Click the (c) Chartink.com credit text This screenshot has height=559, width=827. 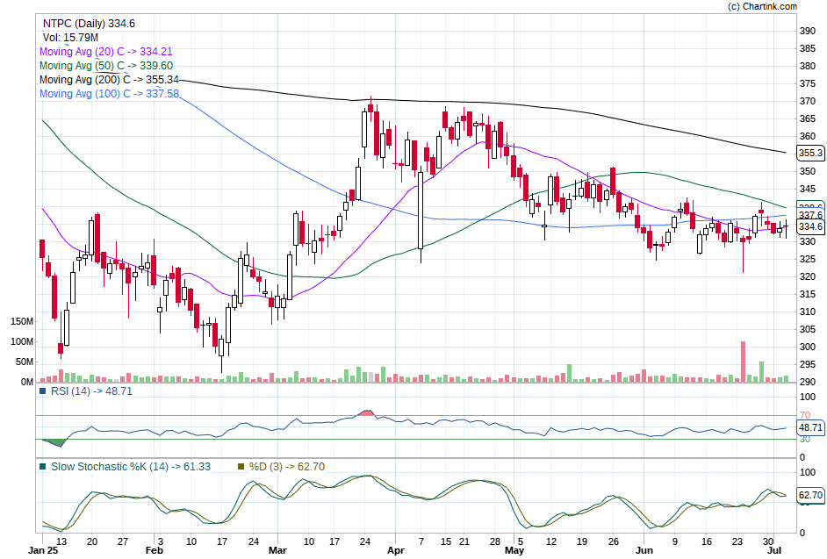tap(762, 6)
